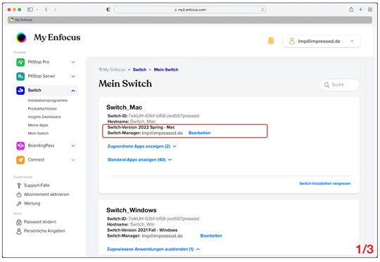Open Passwort ändern in sidebar
Image resolution: width=380 pixels, height=262 pixels.
[x=40, y=222]
